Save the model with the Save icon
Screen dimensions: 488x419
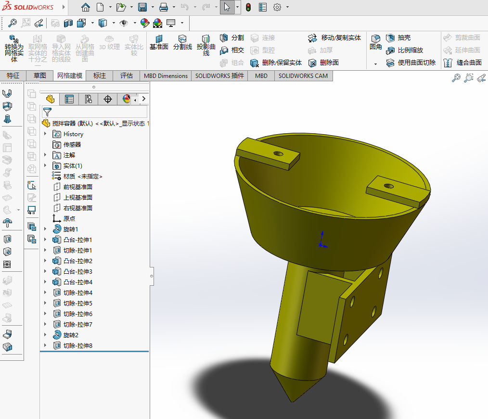(142, 7)
